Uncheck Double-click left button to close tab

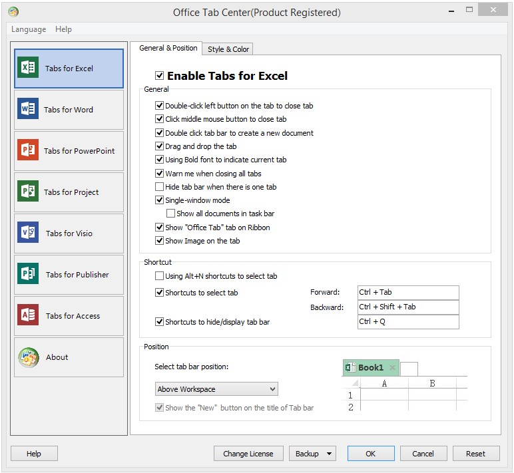pyautogui.click(x=159, y=106)
